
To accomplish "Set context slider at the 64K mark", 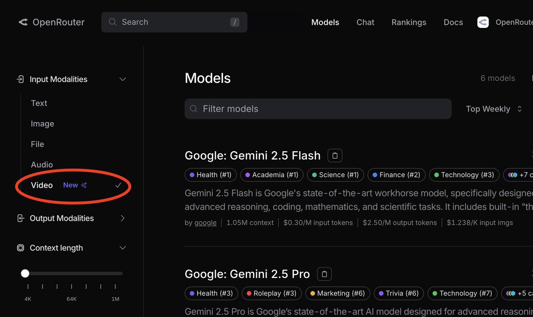I will click(x=72, y=274).
